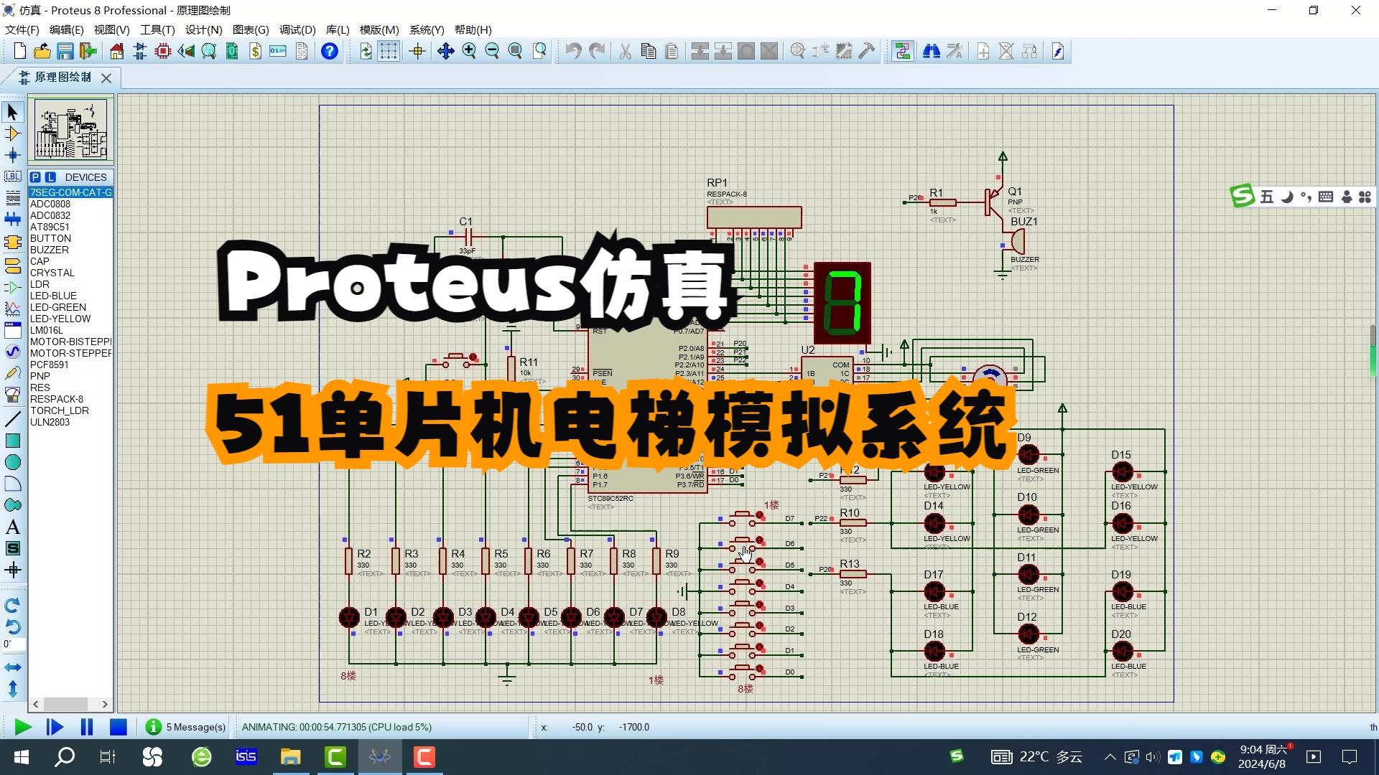The image size is (1379, 775).
Task: Select the Junction Dot placement tool
Action: pyautogui.click(x=12, y=155)
